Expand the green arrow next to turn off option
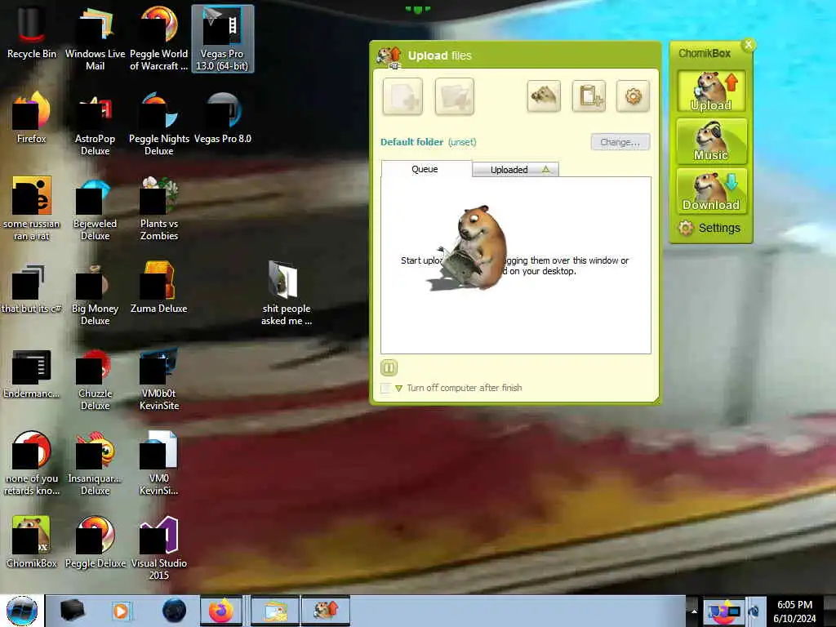The height and width of the screenshot is (627, 836). tap(398, 388)
